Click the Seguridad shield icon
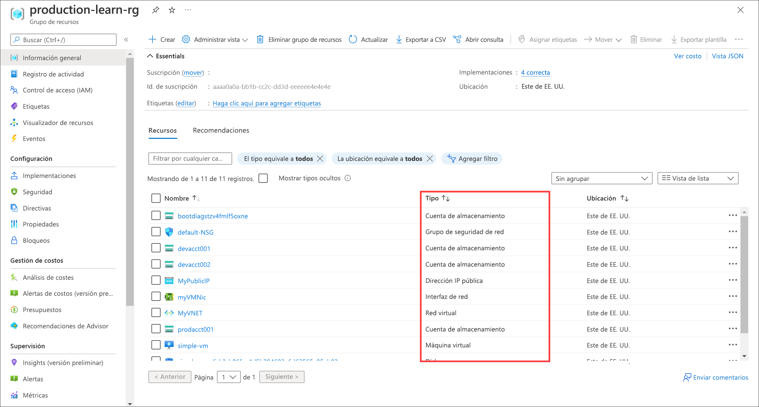This screenshot has height=407, width=759. click(x=14, y=192)
